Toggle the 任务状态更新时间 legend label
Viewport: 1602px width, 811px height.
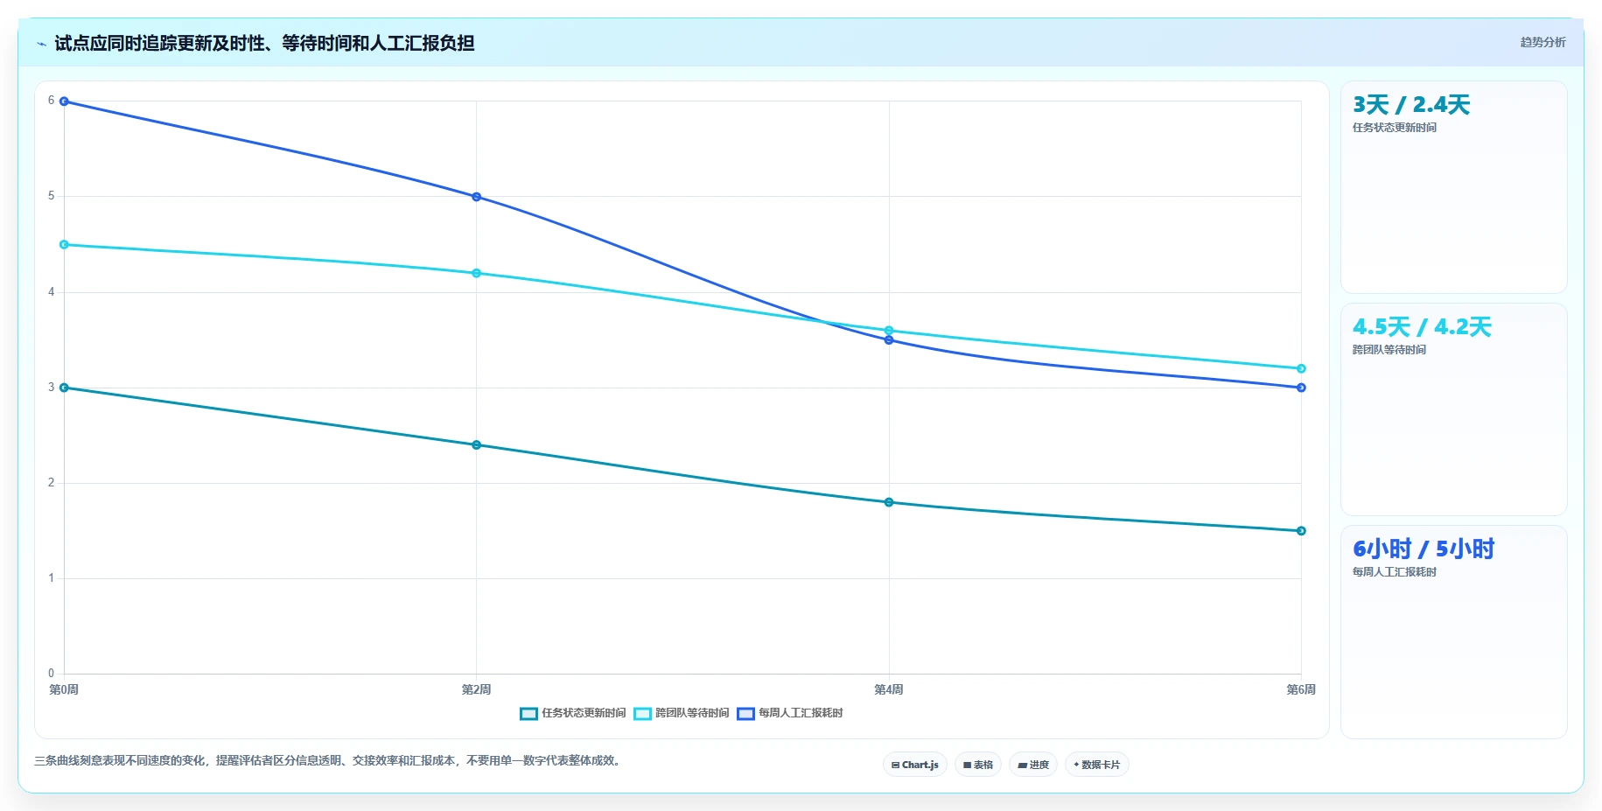click(584, 713)
